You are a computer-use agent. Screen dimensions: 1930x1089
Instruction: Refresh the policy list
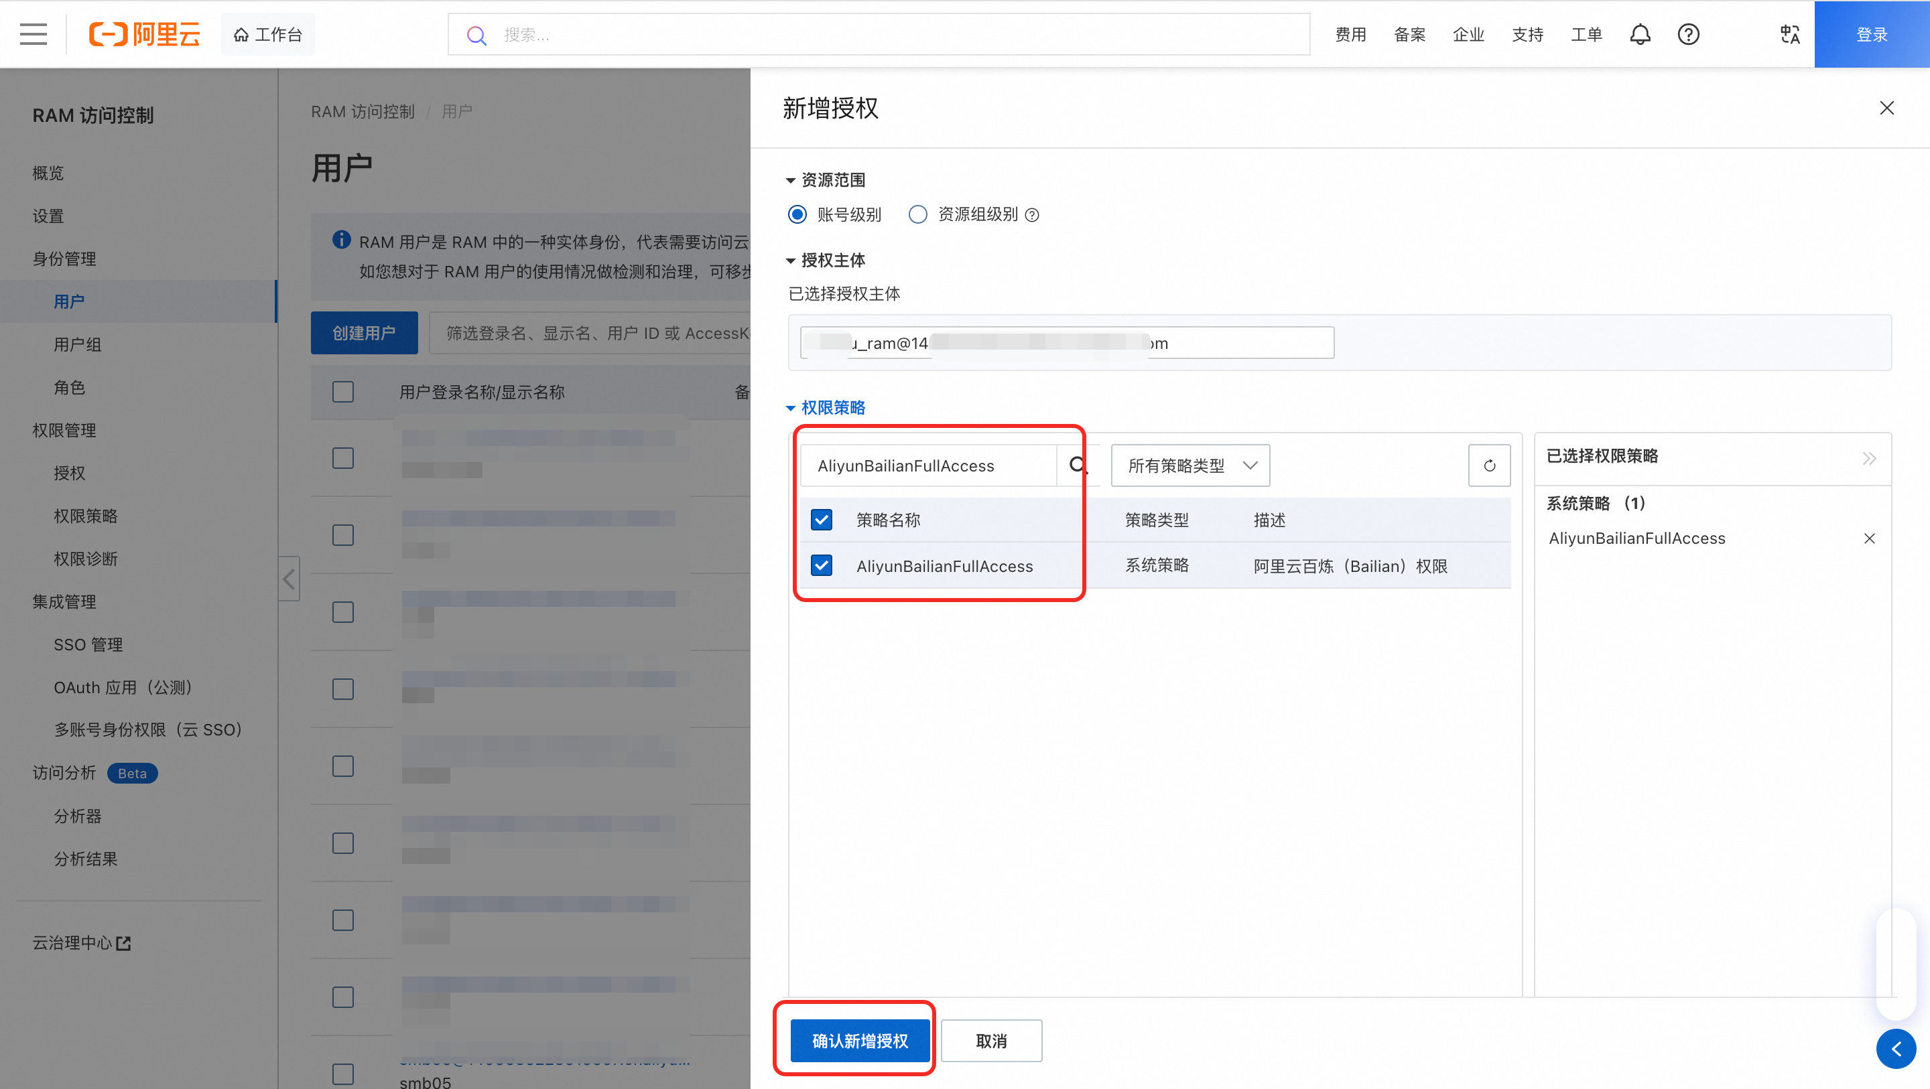(x=1488, y=465)
